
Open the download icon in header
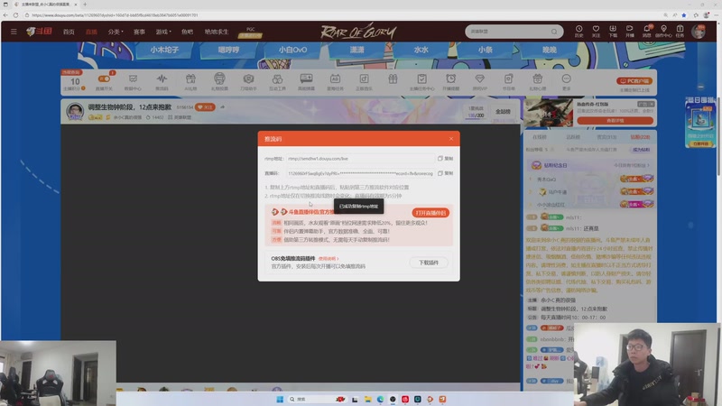613,31
